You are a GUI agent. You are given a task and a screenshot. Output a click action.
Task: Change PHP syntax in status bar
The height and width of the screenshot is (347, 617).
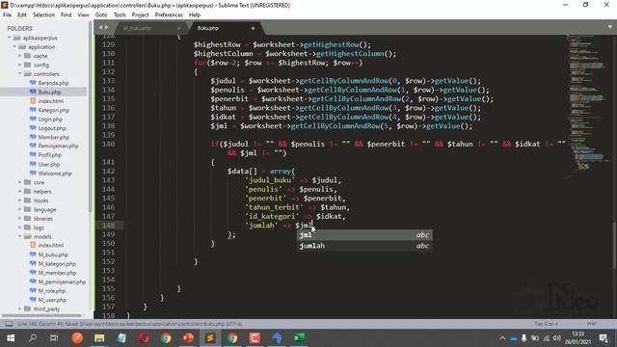[591, 324]
